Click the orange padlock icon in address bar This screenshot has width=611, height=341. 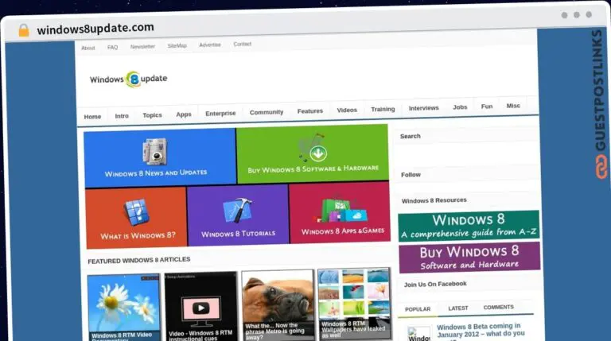[x=23, y=30]
